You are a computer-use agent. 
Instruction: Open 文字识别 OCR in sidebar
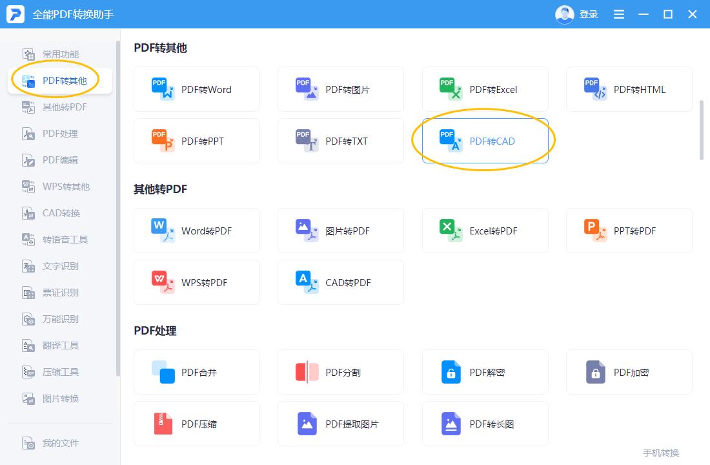click(x=60, y=266)
